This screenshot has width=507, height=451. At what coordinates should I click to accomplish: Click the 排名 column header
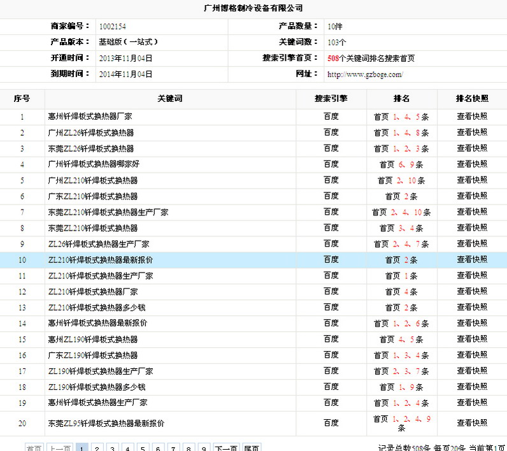[x=402, y=99]
